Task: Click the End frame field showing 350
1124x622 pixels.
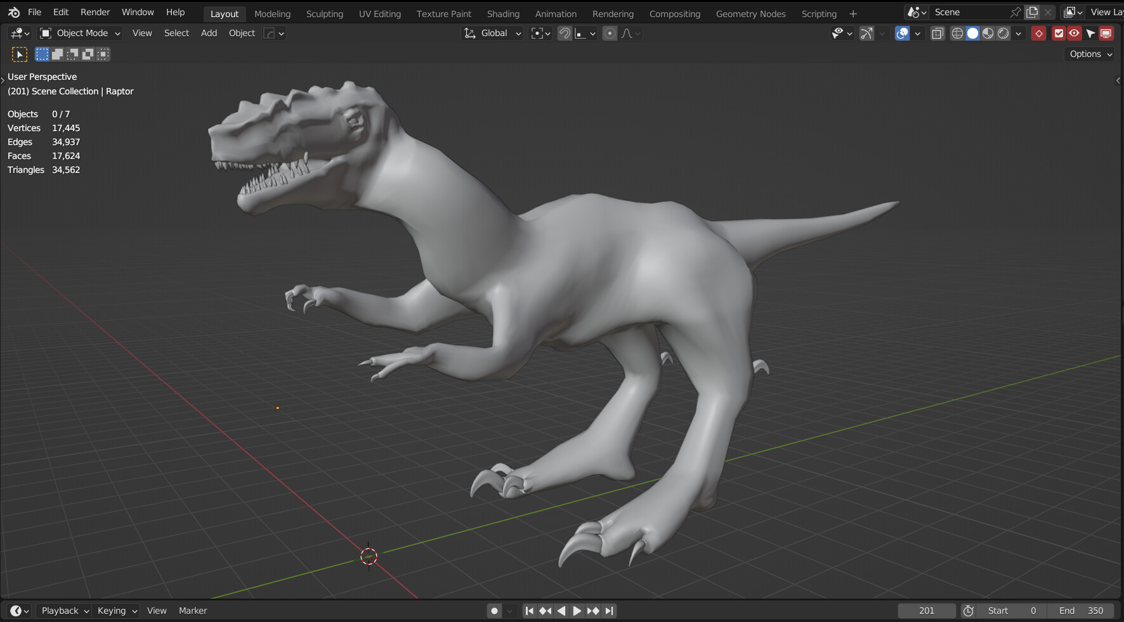Action: [1080, 610]
